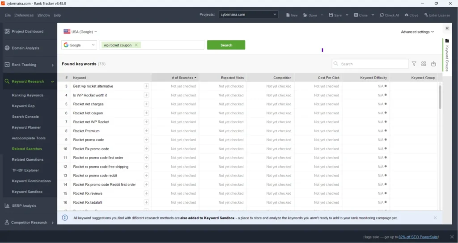Viewport: 458px width, 243px height.
Task: Select Related Questions submenu item
Action: (27, 159)
